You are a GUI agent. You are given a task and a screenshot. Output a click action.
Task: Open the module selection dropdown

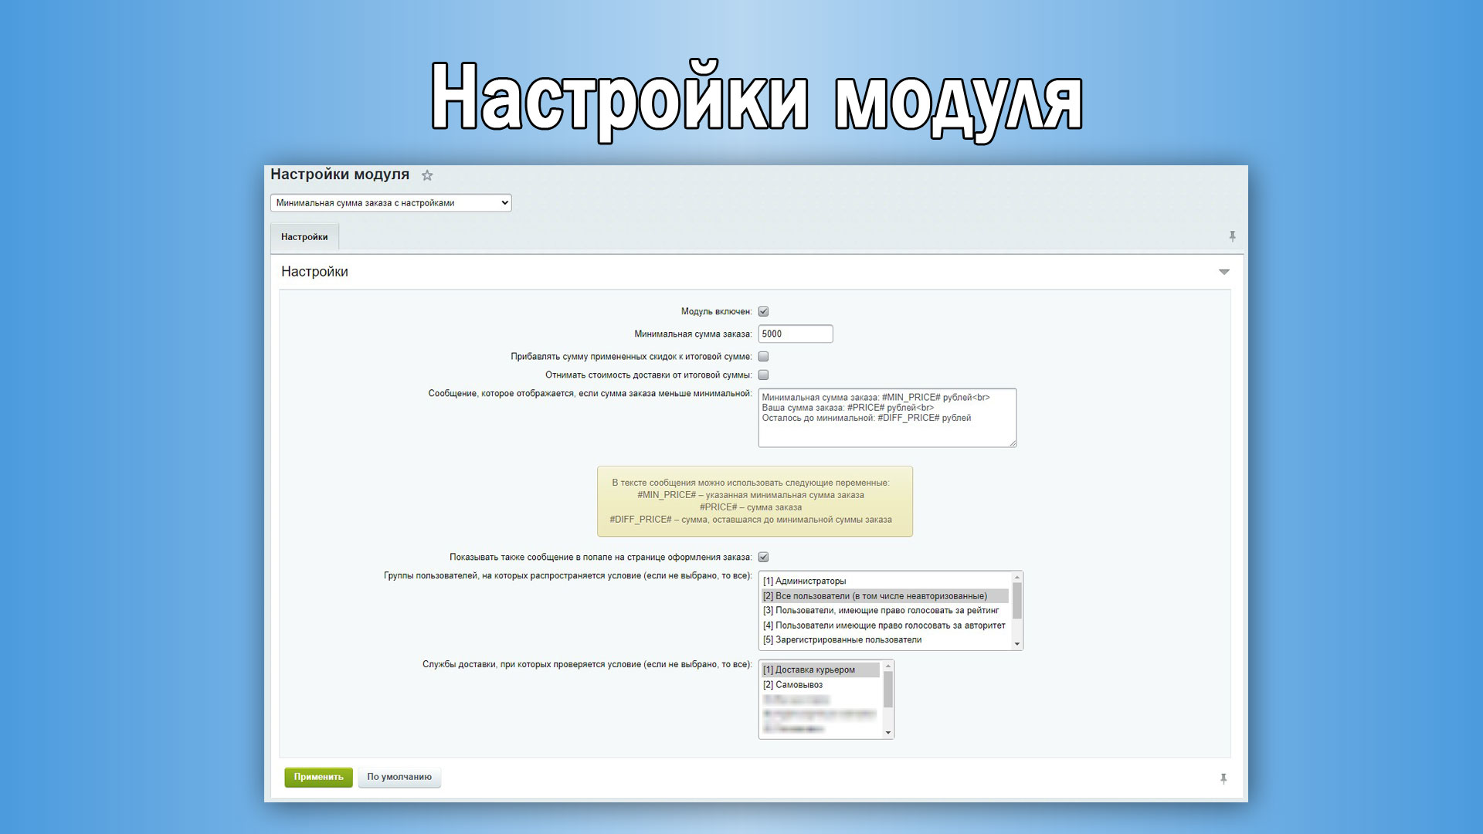tap(391, 203)
